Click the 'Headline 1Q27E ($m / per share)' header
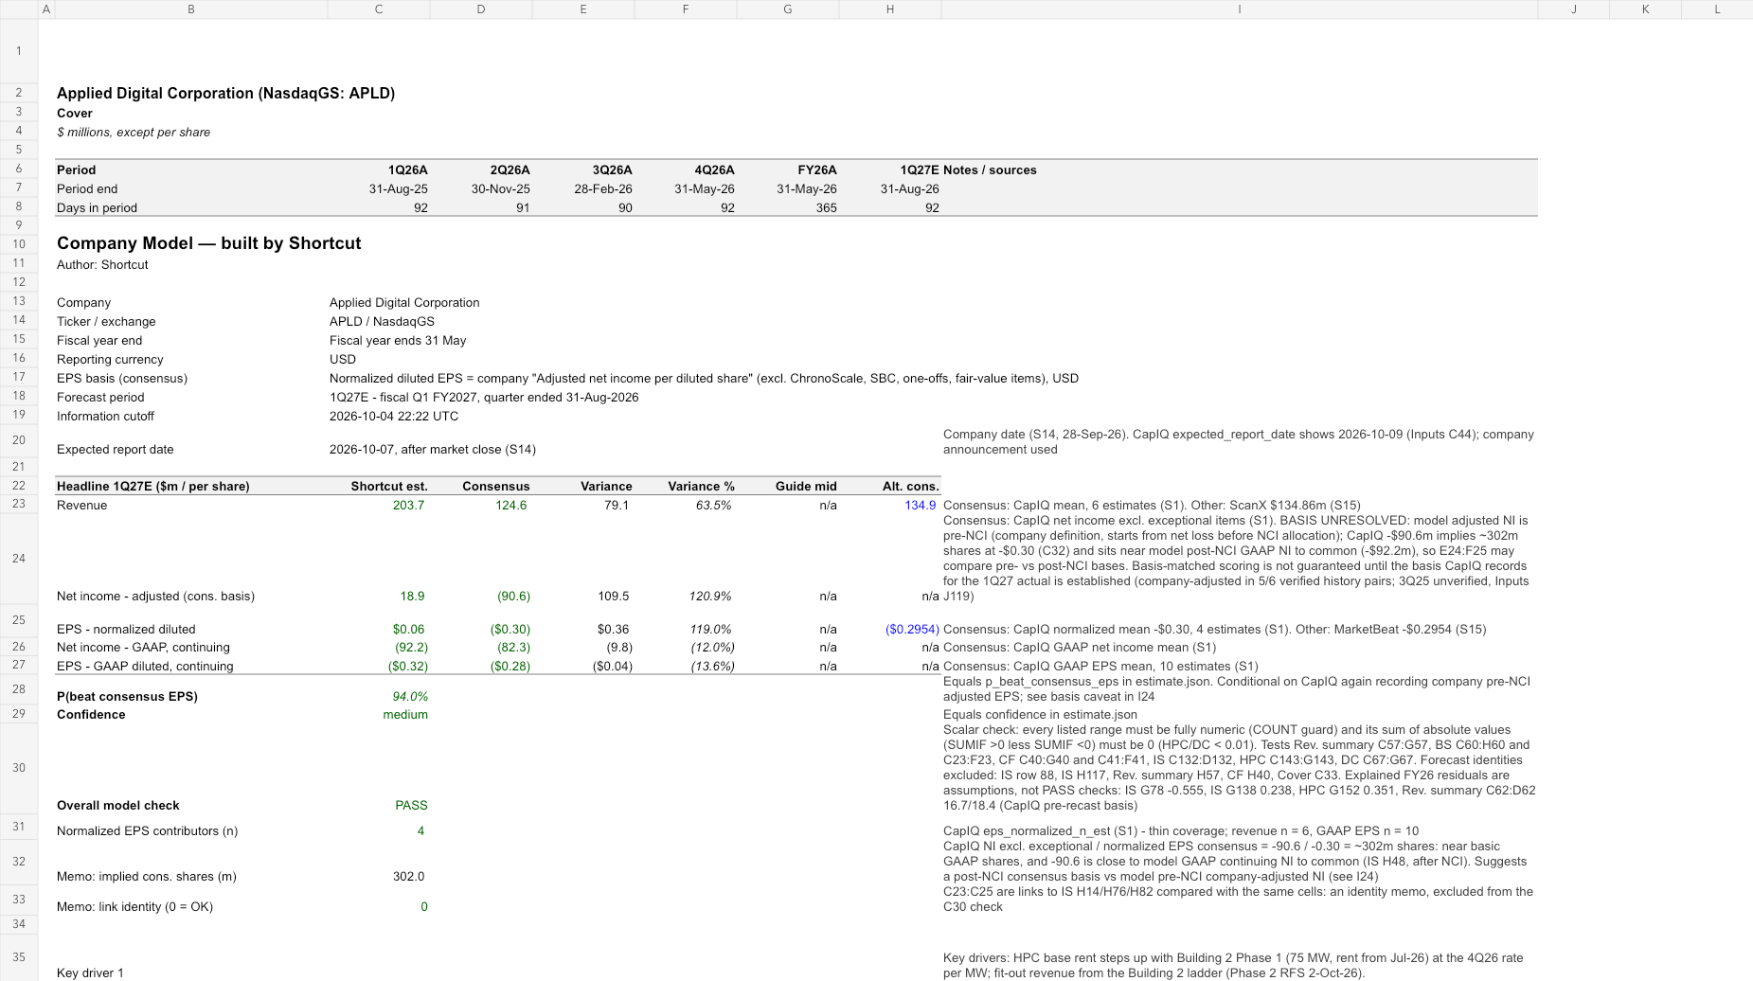This screenshot has width=1753, height=981. (153, 486)
